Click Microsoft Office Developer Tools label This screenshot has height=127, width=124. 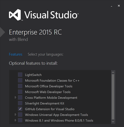49,86
